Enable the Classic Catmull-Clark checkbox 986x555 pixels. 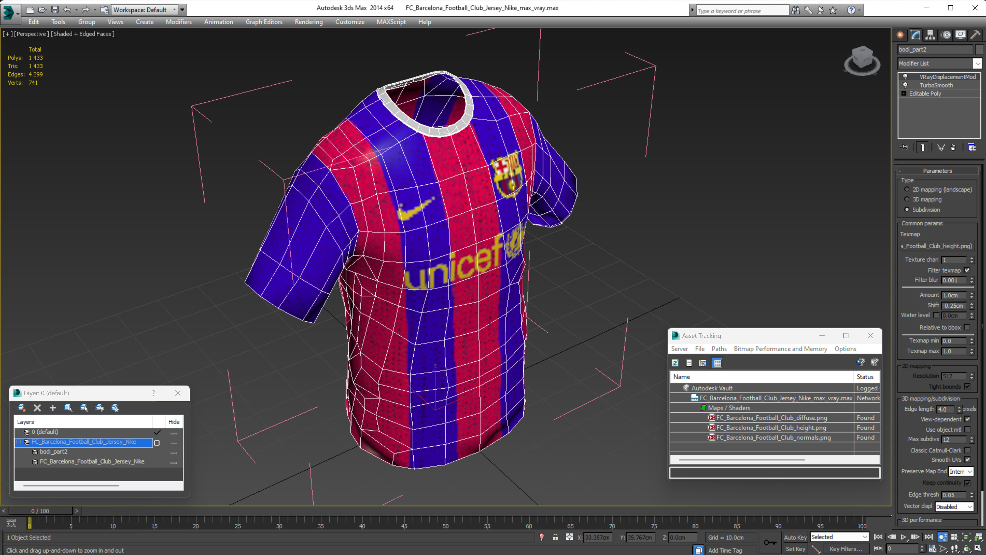[x=967, y=450]
